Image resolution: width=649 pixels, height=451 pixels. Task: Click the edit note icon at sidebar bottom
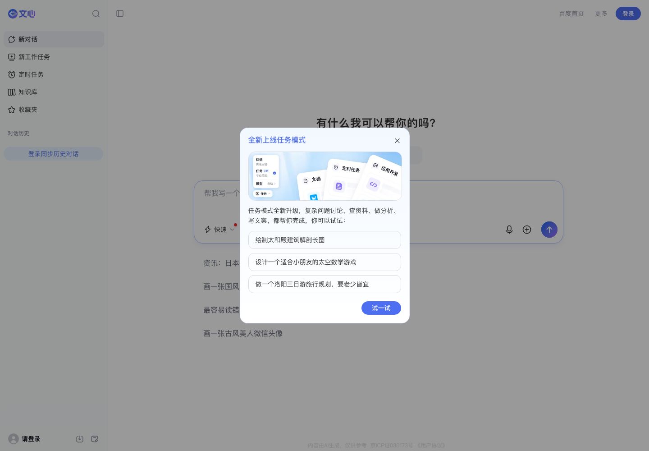pos(95,439)
